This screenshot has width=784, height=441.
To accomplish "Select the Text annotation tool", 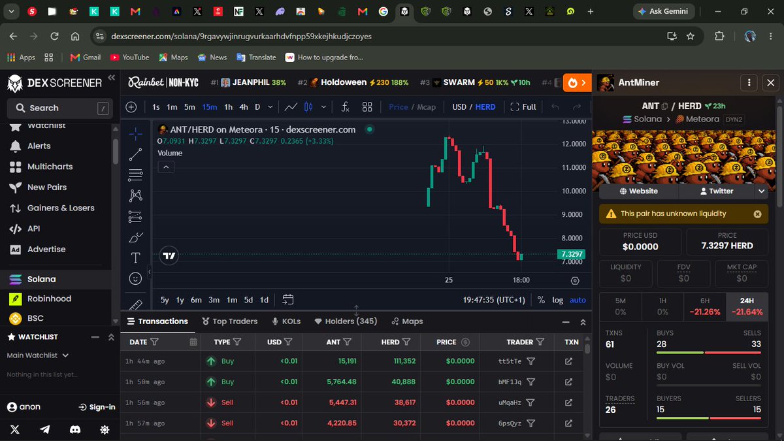I will [x=135, y=257].
